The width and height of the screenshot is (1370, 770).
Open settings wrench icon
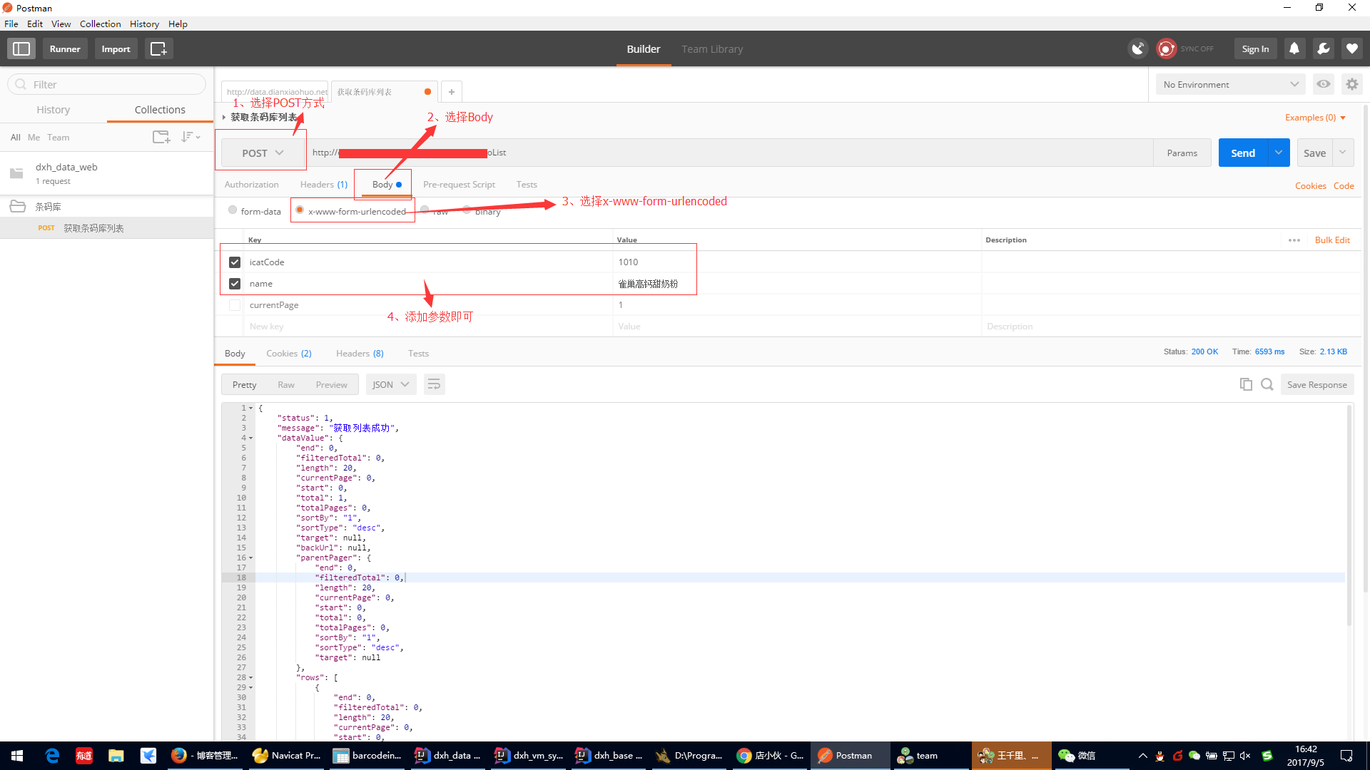(x=1323, y=48)
